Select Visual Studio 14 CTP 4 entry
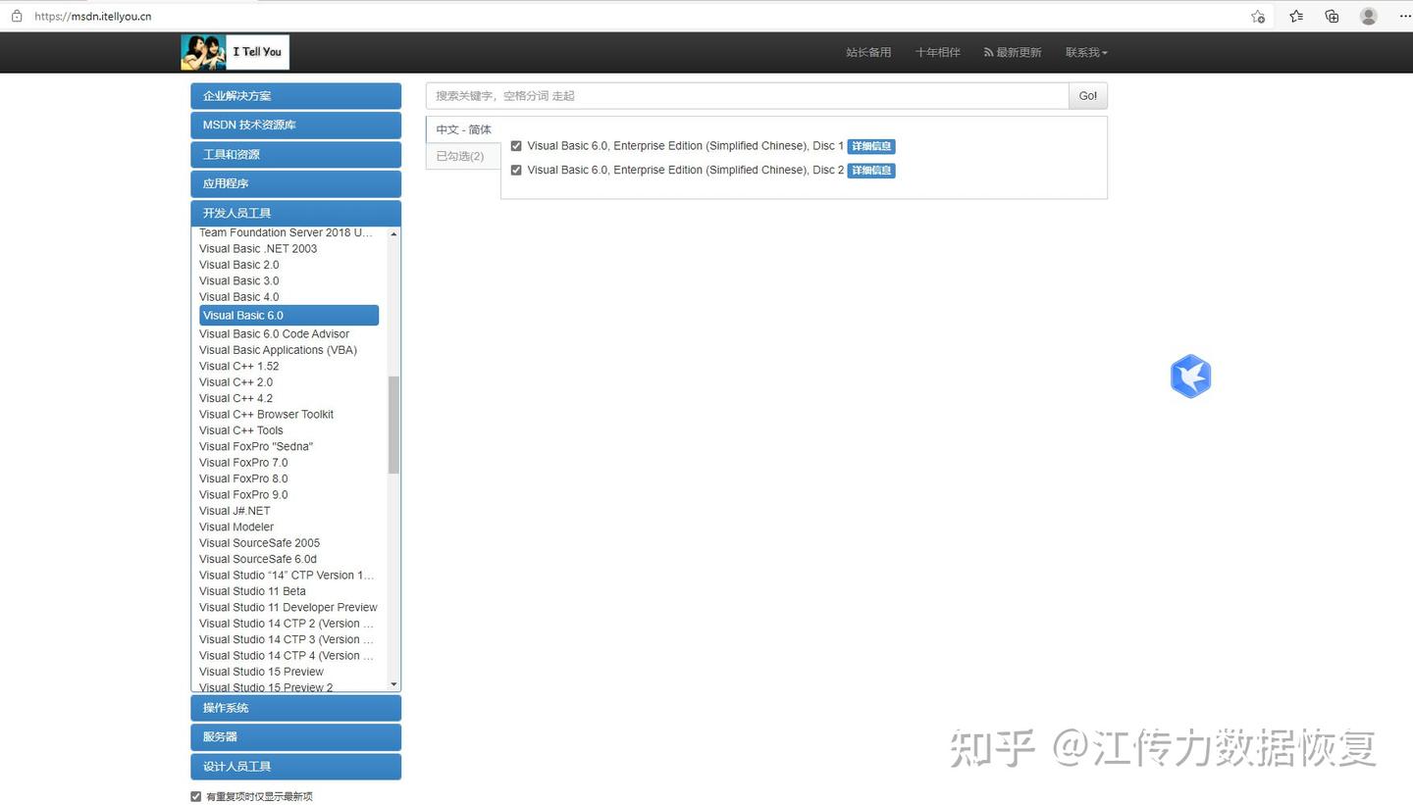The width and height of the screenshot is (1413, 805). pyautogui.click(x=287, y=656)
